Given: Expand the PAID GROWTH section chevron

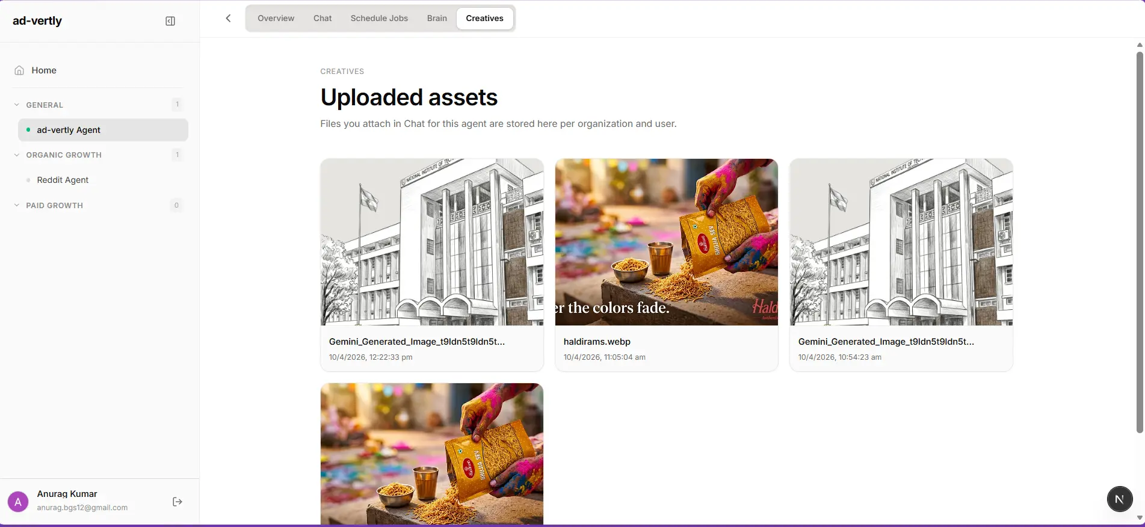Looking at the screenshot, I should (17, 205).
